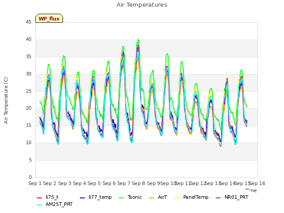Click the 40 y-axis tick label
The height and width of the screenshot is (213, 284).
28,39
